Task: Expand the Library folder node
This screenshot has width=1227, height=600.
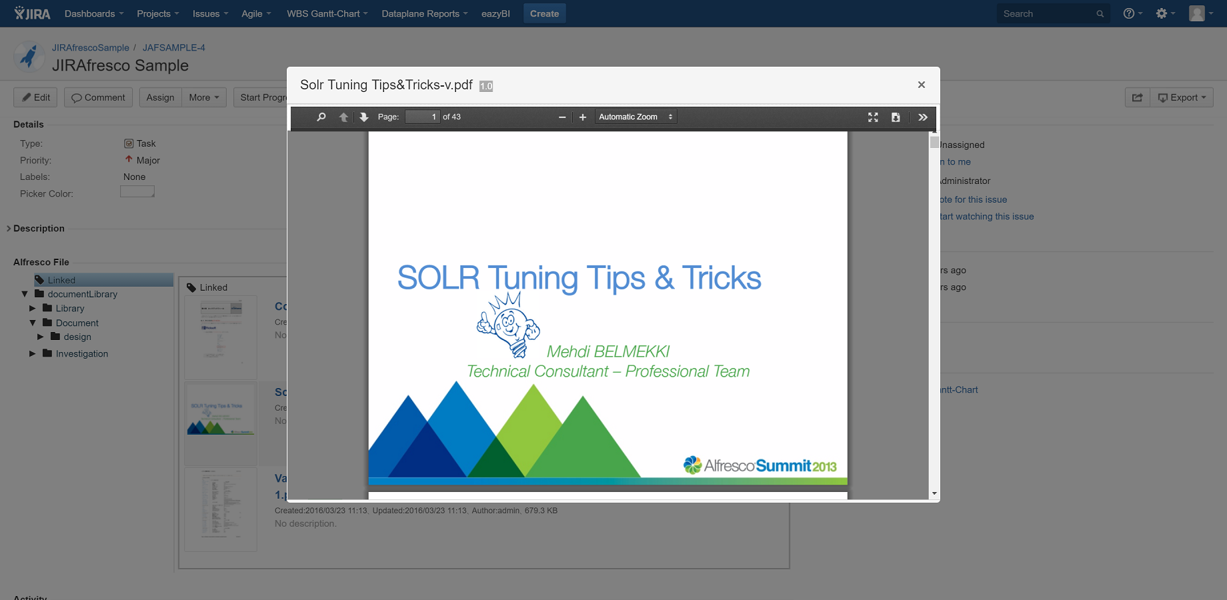Action: click(33, 308)
